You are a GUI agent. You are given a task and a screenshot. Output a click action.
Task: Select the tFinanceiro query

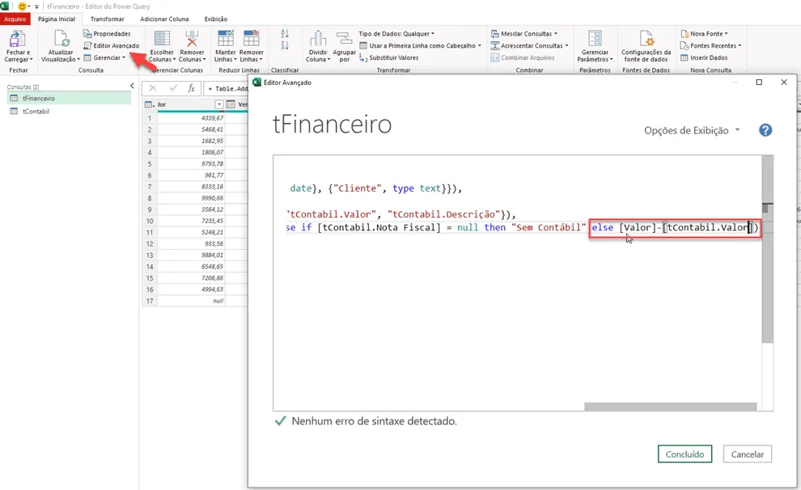point(69,98)
